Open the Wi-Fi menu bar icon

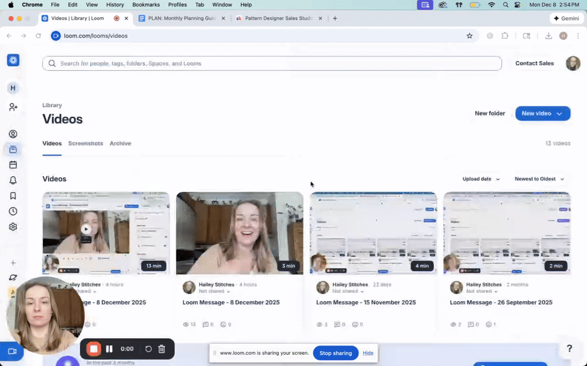coord(491,5)
